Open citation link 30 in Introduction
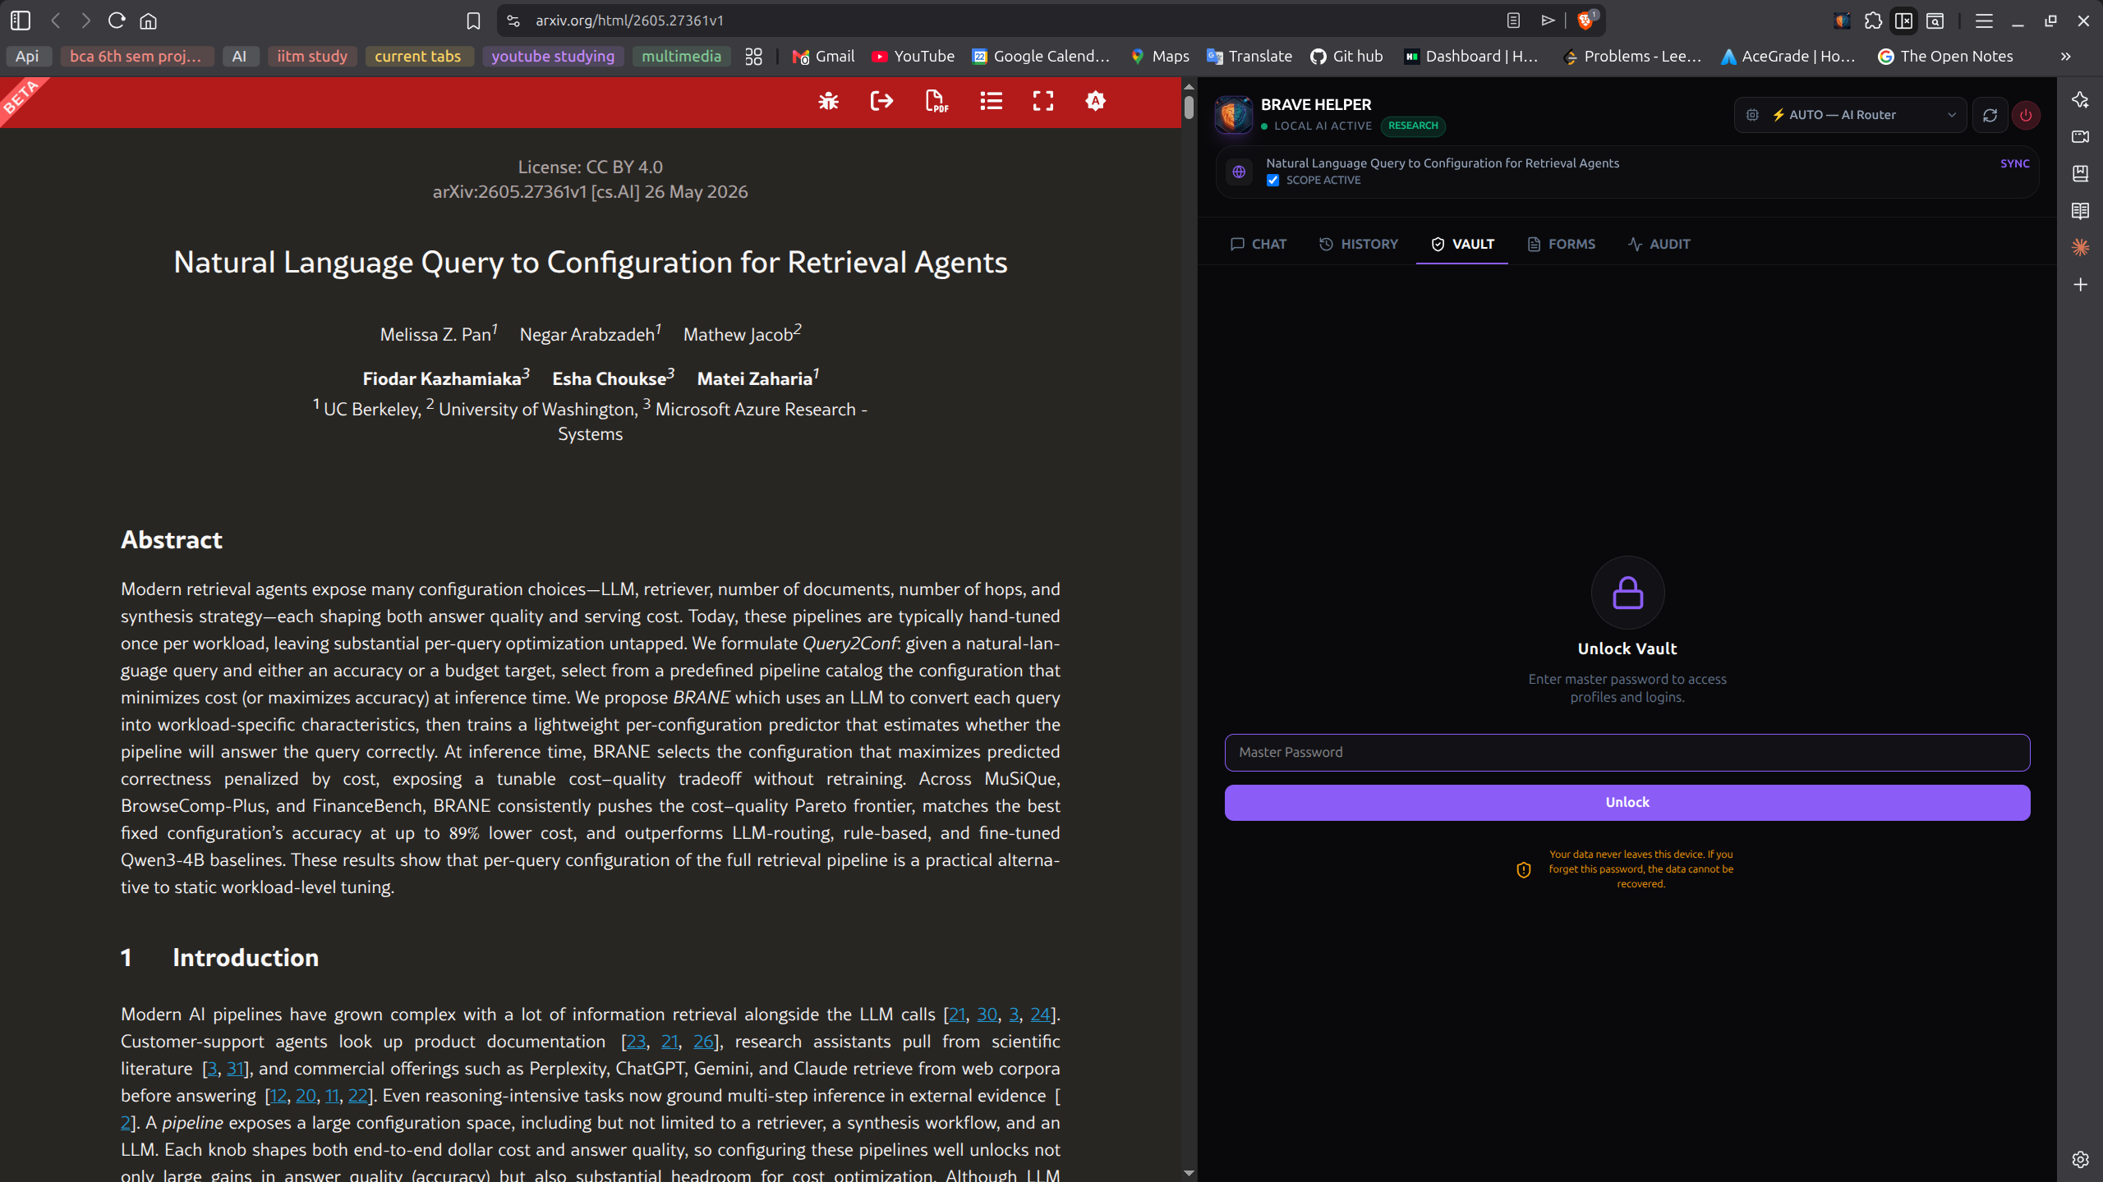Screen dimensions: 2103x1182 (x=987, y=1015)
